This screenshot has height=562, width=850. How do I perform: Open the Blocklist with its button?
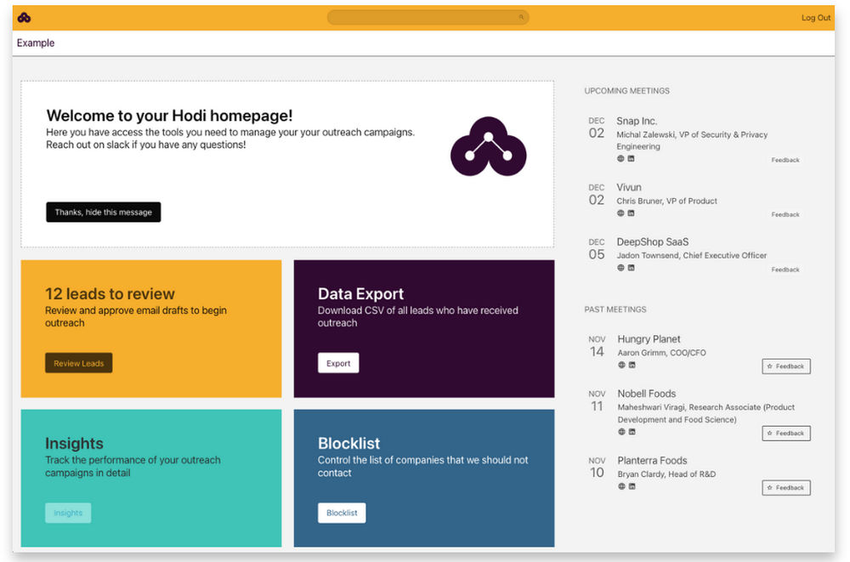(342, 513)
